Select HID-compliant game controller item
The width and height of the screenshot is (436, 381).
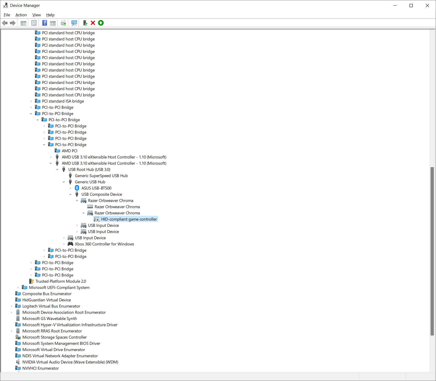129,219
